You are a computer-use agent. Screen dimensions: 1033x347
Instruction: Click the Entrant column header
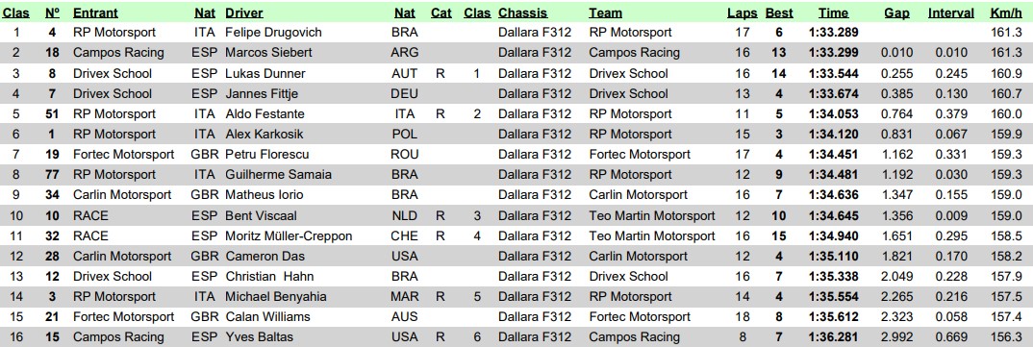click(95, 12)
